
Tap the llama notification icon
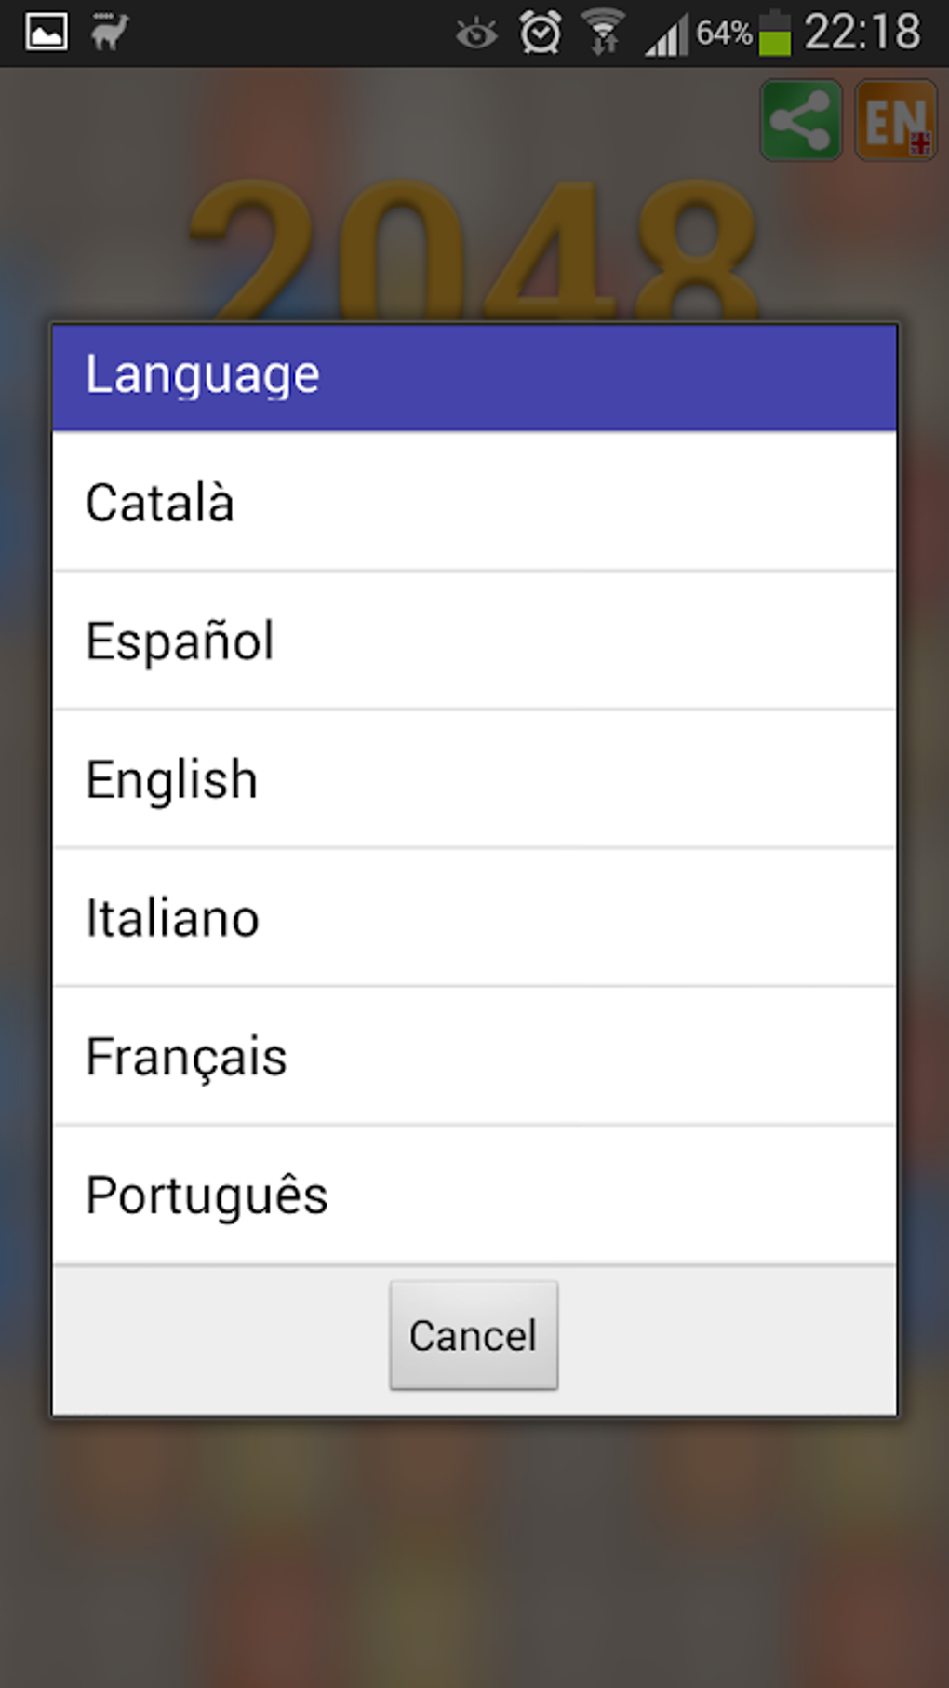click(x=110, y=33)
